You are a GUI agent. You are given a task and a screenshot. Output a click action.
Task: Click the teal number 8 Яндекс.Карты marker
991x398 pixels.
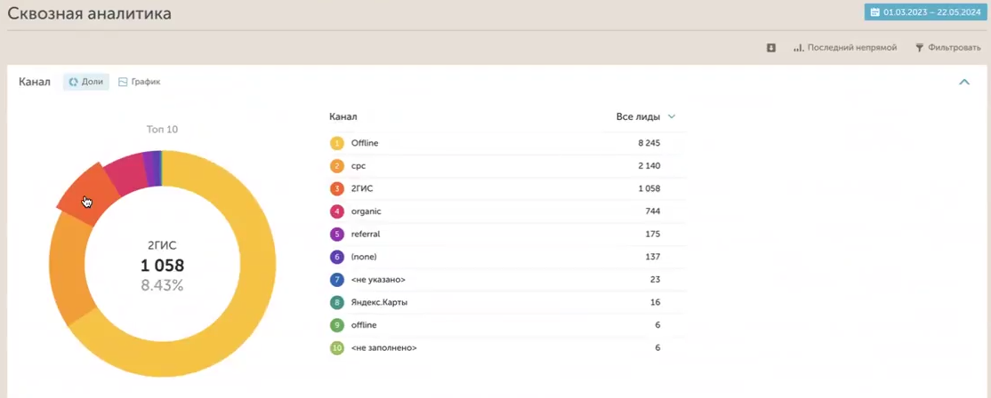pyautogui.click(x=337, y=302)
